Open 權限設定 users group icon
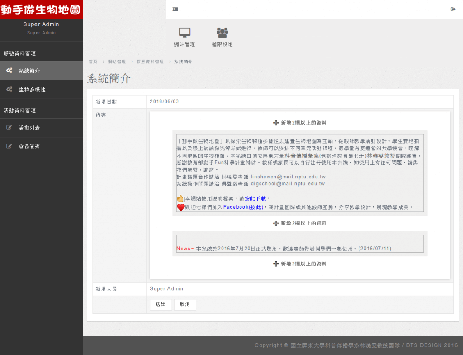 tap(222, 33)
